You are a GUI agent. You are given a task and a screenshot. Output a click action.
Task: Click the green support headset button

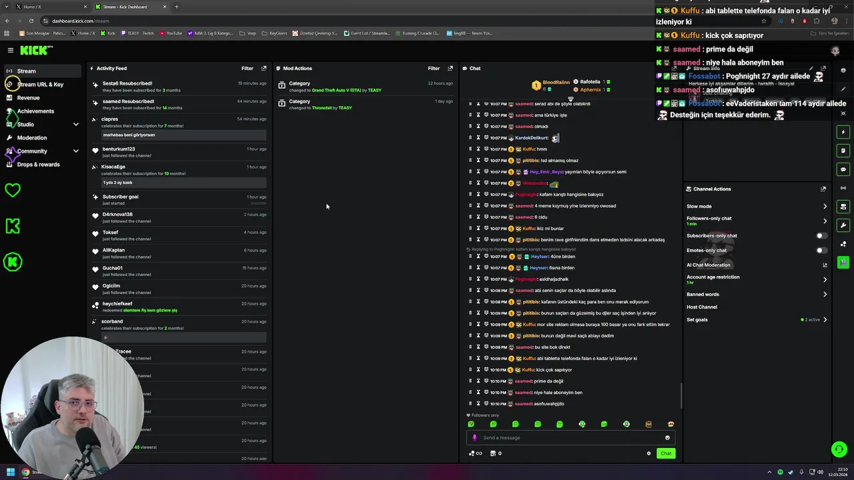[x=839, y=449]
